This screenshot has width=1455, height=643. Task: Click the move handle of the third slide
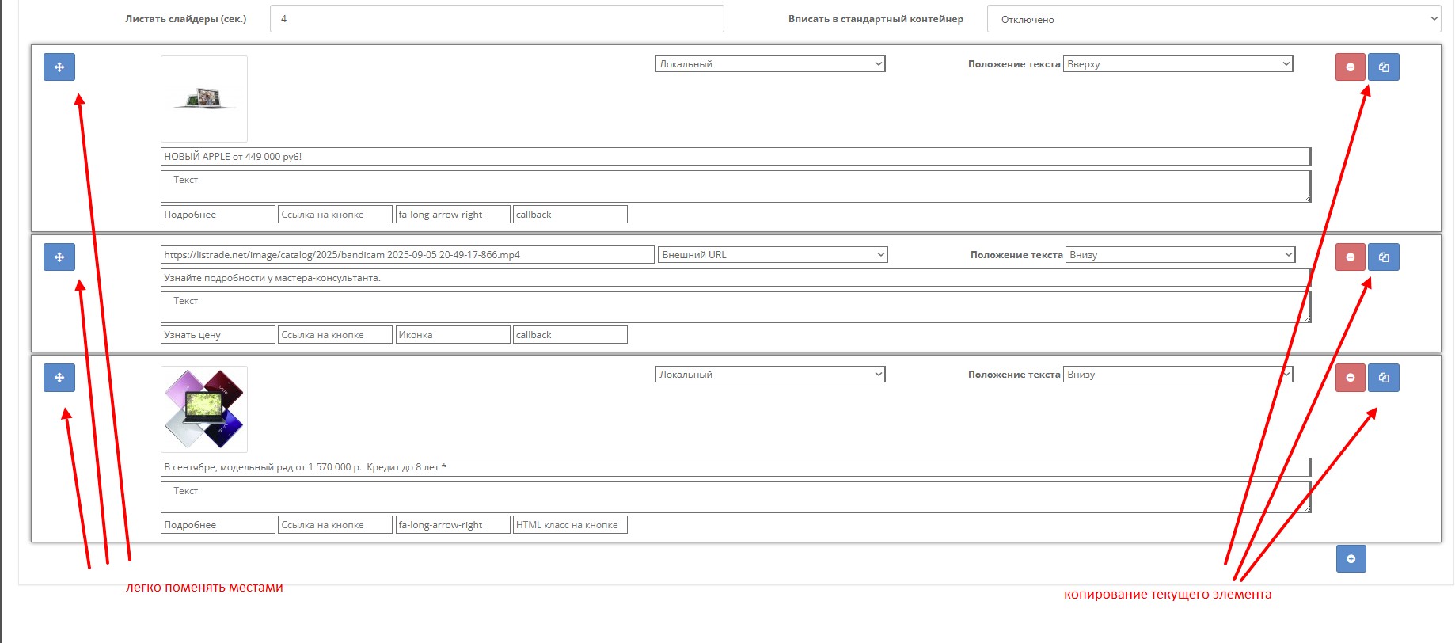click(59, 378)
